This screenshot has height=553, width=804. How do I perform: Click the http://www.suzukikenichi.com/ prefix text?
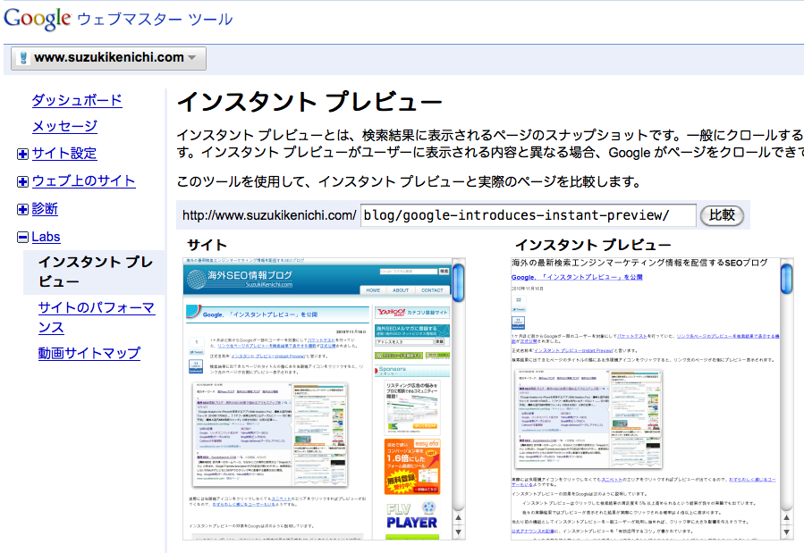[269, 215]
